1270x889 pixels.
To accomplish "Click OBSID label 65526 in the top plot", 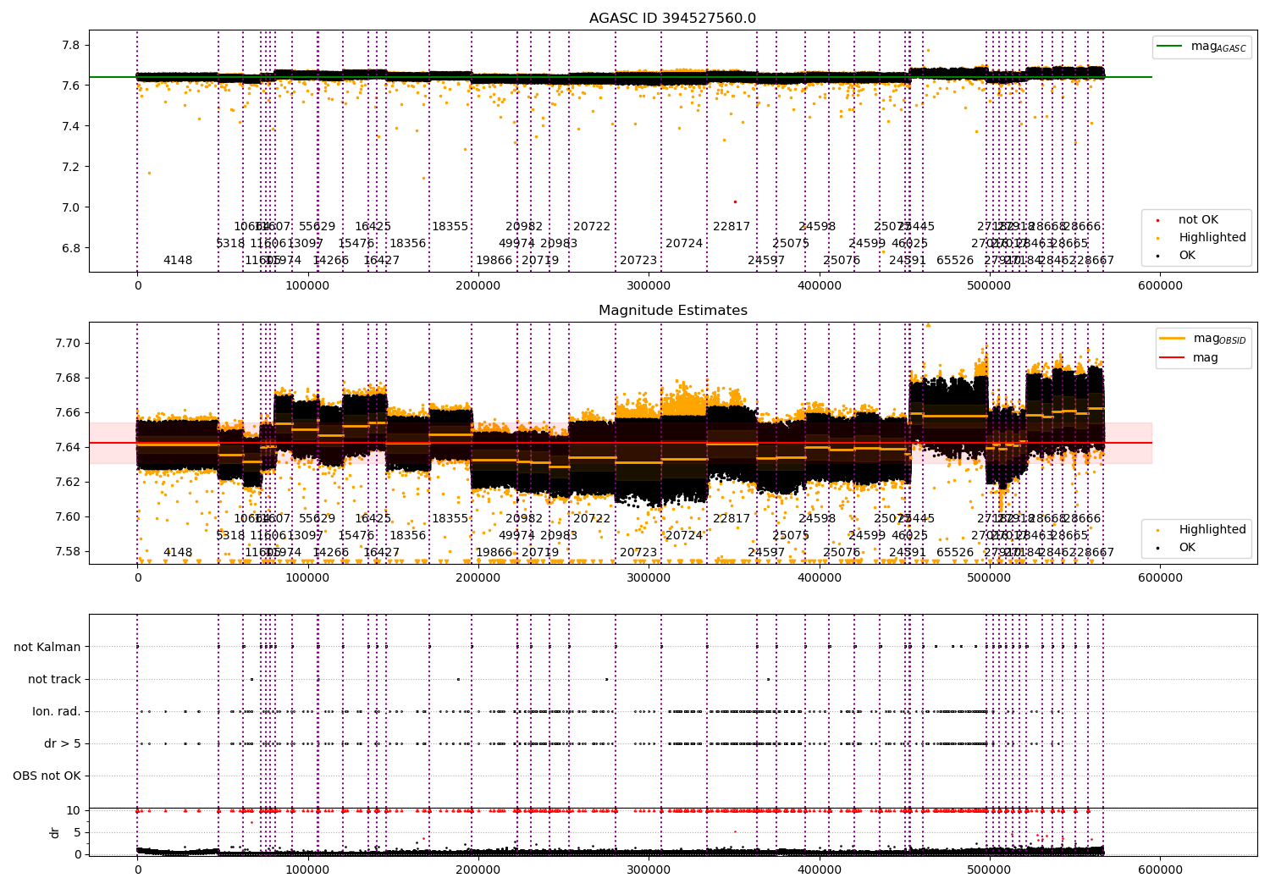I will pyautogui.click(x=955, y=261).
